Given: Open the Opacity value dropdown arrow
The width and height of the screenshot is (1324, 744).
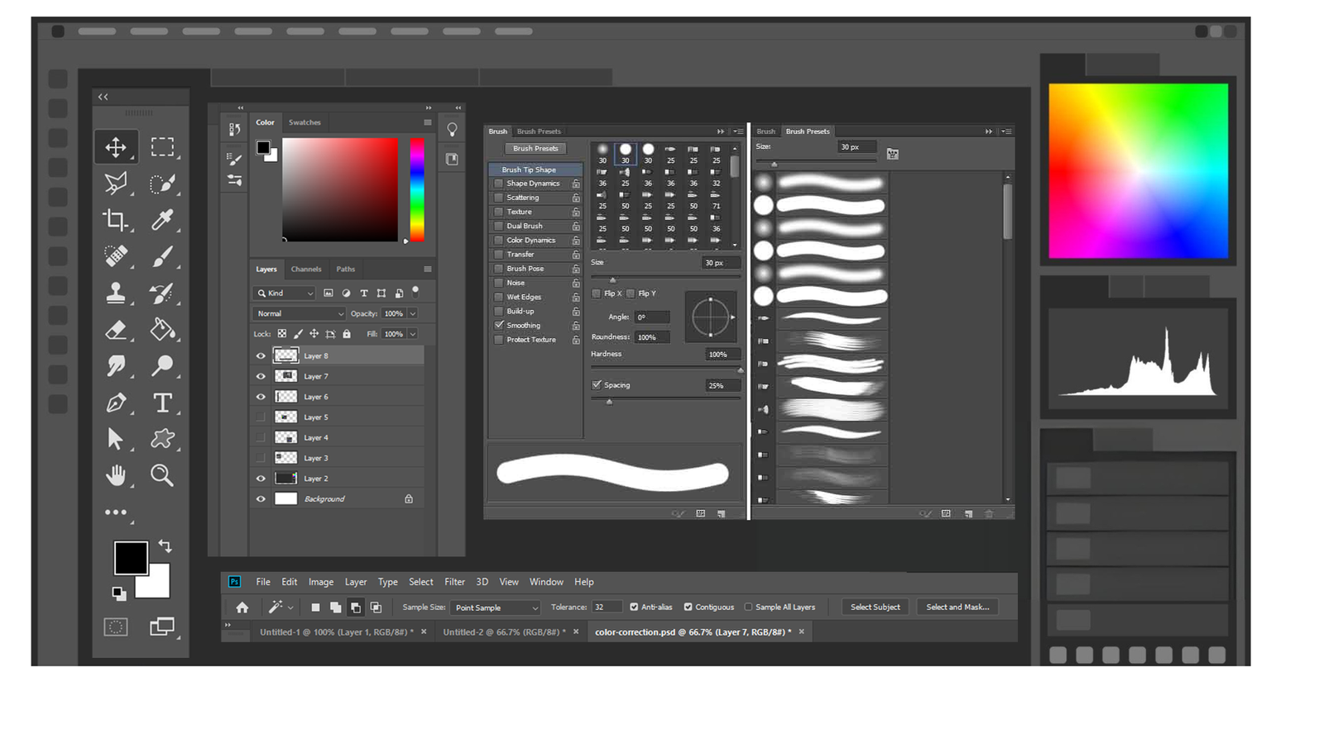Looking at the screenshot, I should [x=413, y=313].
